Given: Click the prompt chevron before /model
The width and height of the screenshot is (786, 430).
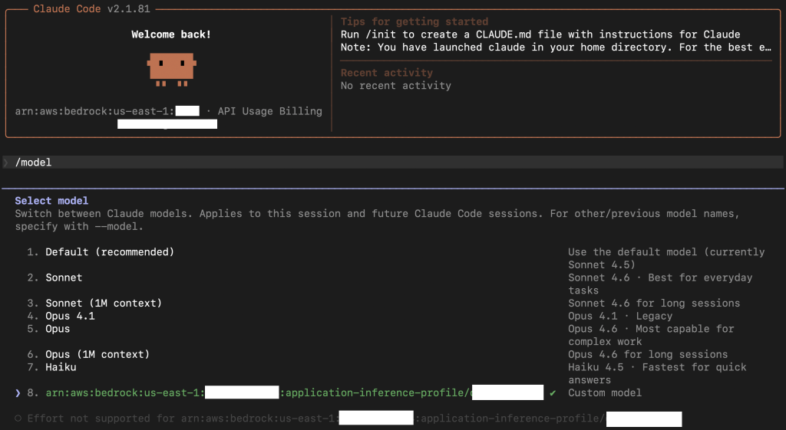Looking at the screenshot, I should point(6,162).
